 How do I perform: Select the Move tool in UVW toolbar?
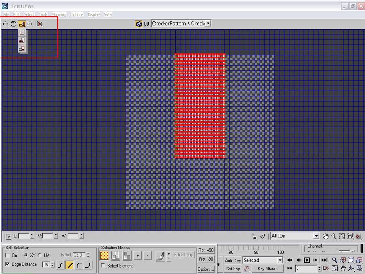tap(5, 24)
